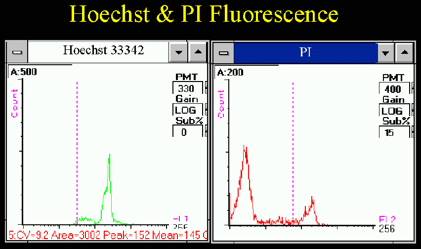This screenshot has width=421, height=249.
Task: Maximize the Hoechst 33342 window
Action: tap(198, 51)
